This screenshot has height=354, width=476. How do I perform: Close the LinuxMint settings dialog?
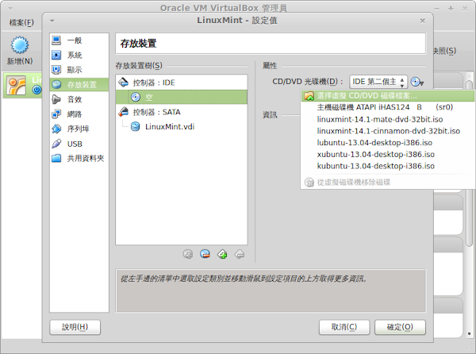coord(422,21)
